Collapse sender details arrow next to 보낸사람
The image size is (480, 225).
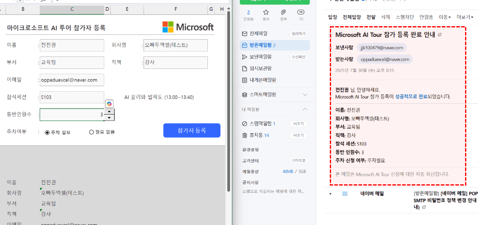330,48
